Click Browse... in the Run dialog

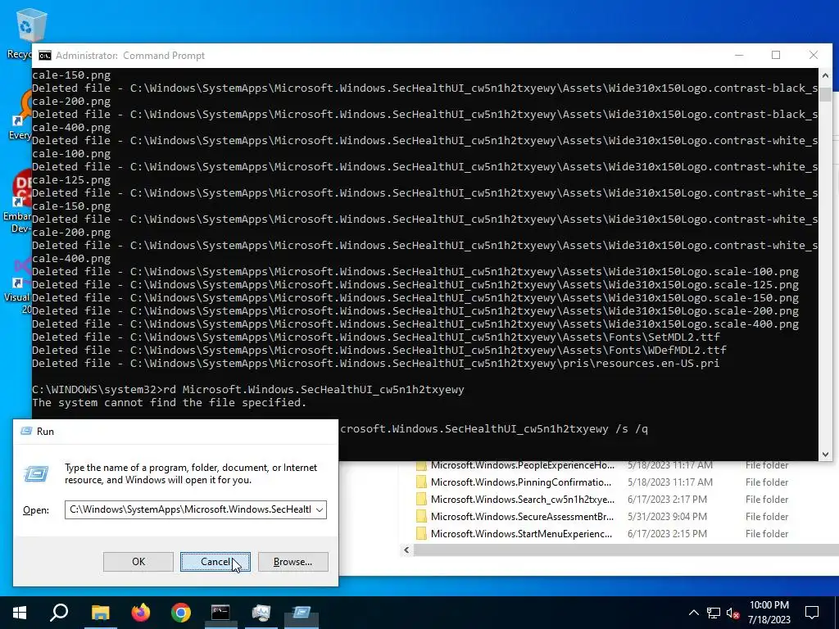pyautogui.click(x=293, y=562)
